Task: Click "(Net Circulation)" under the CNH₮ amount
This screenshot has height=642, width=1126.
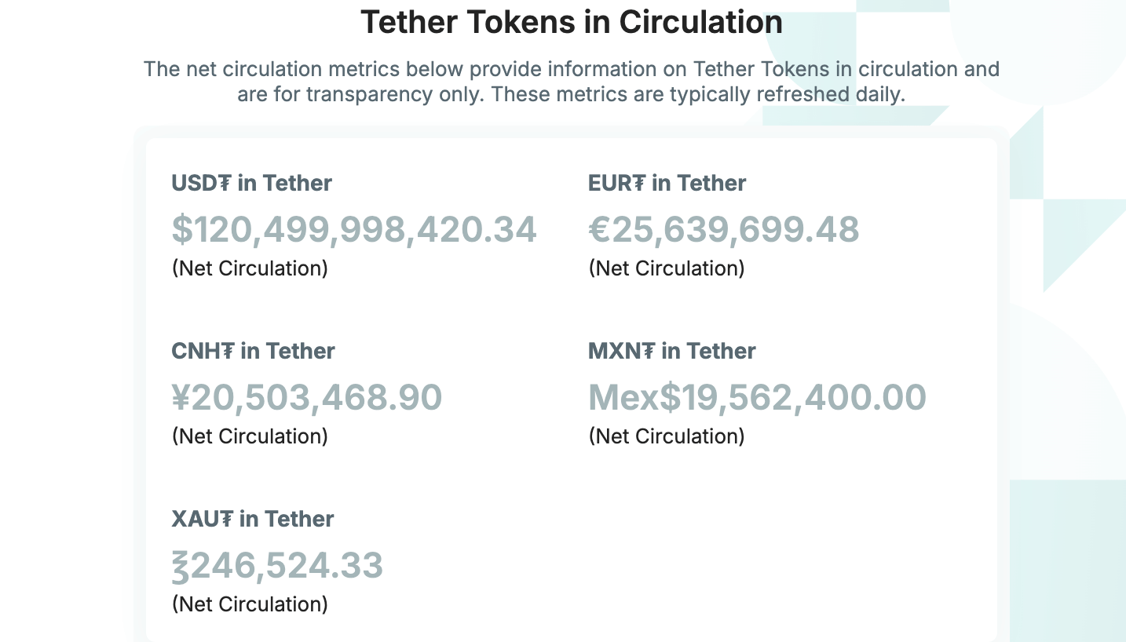Action: [x=250, y=436]
